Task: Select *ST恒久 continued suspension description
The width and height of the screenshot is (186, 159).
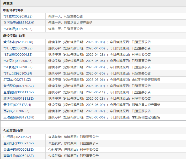Action: [x=99, y=61]
